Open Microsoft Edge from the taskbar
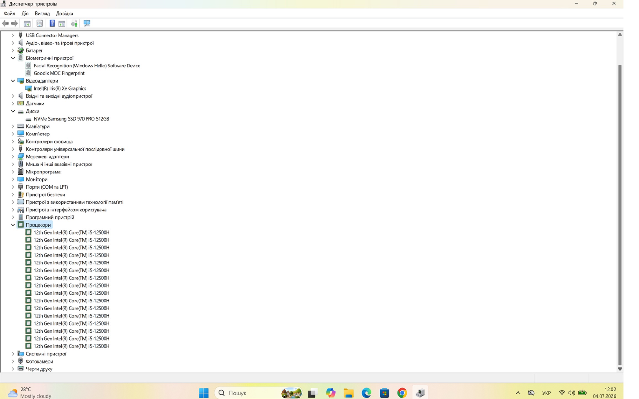Screen dimensions: 639x399 (x=366, y=393)
